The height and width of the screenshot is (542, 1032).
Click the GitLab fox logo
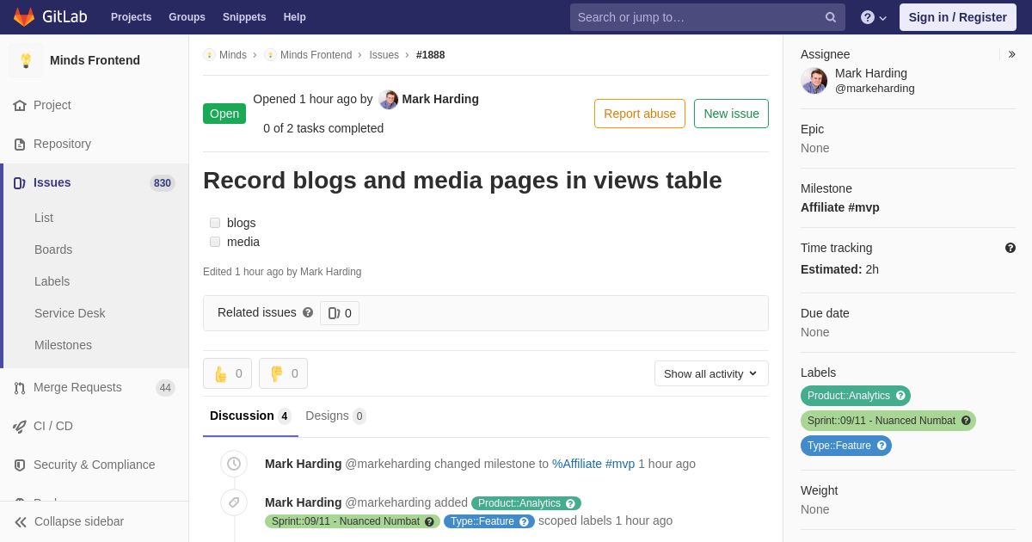click(x=24, y=17)
